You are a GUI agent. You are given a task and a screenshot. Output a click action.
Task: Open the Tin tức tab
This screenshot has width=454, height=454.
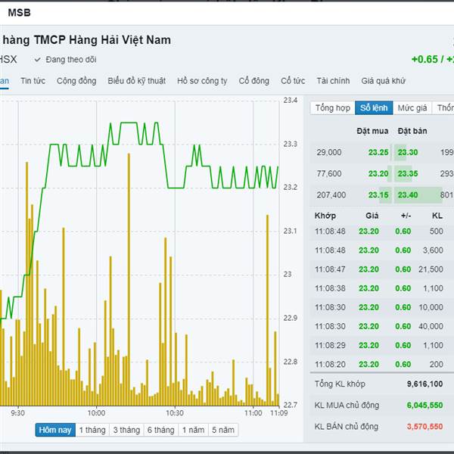pyautogui.click(x=33, y=81)
